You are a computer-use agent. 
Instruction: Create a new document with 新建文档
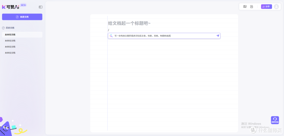[x=22, y=17]
